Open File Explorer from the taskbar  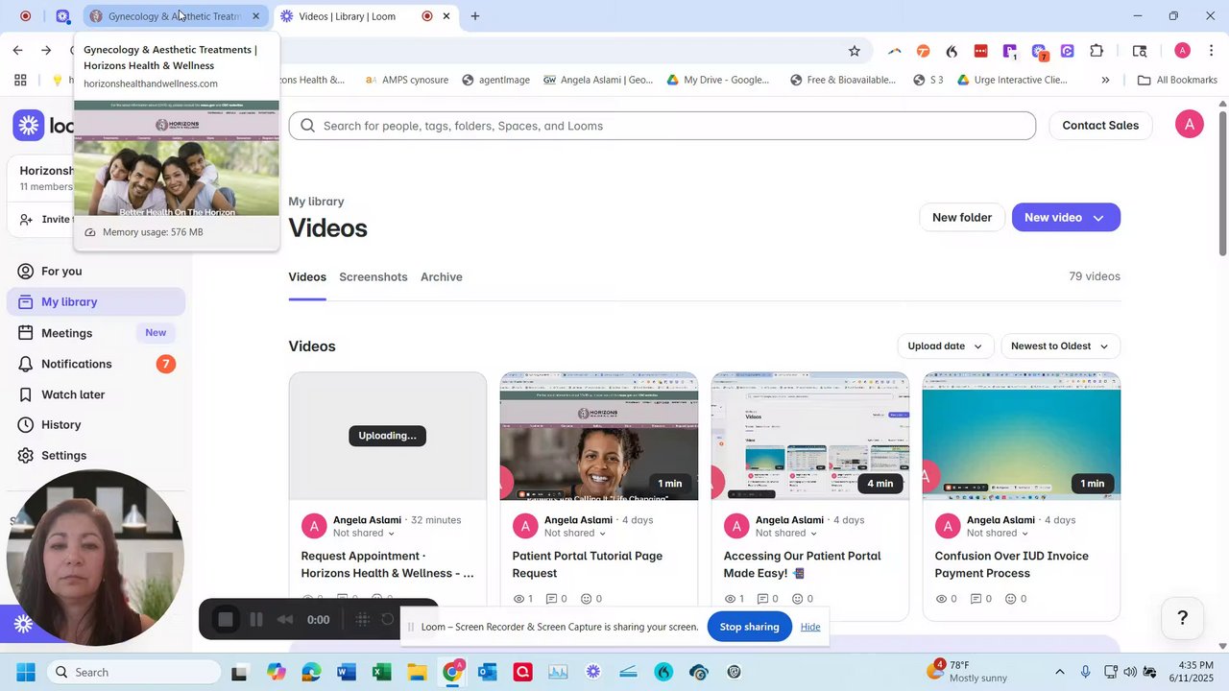417,672
